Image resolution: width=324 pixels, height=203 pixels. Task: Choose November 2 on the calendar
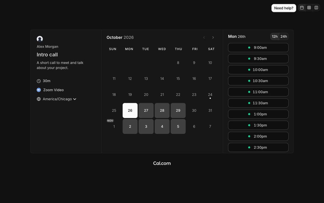[x=130, y=126]
